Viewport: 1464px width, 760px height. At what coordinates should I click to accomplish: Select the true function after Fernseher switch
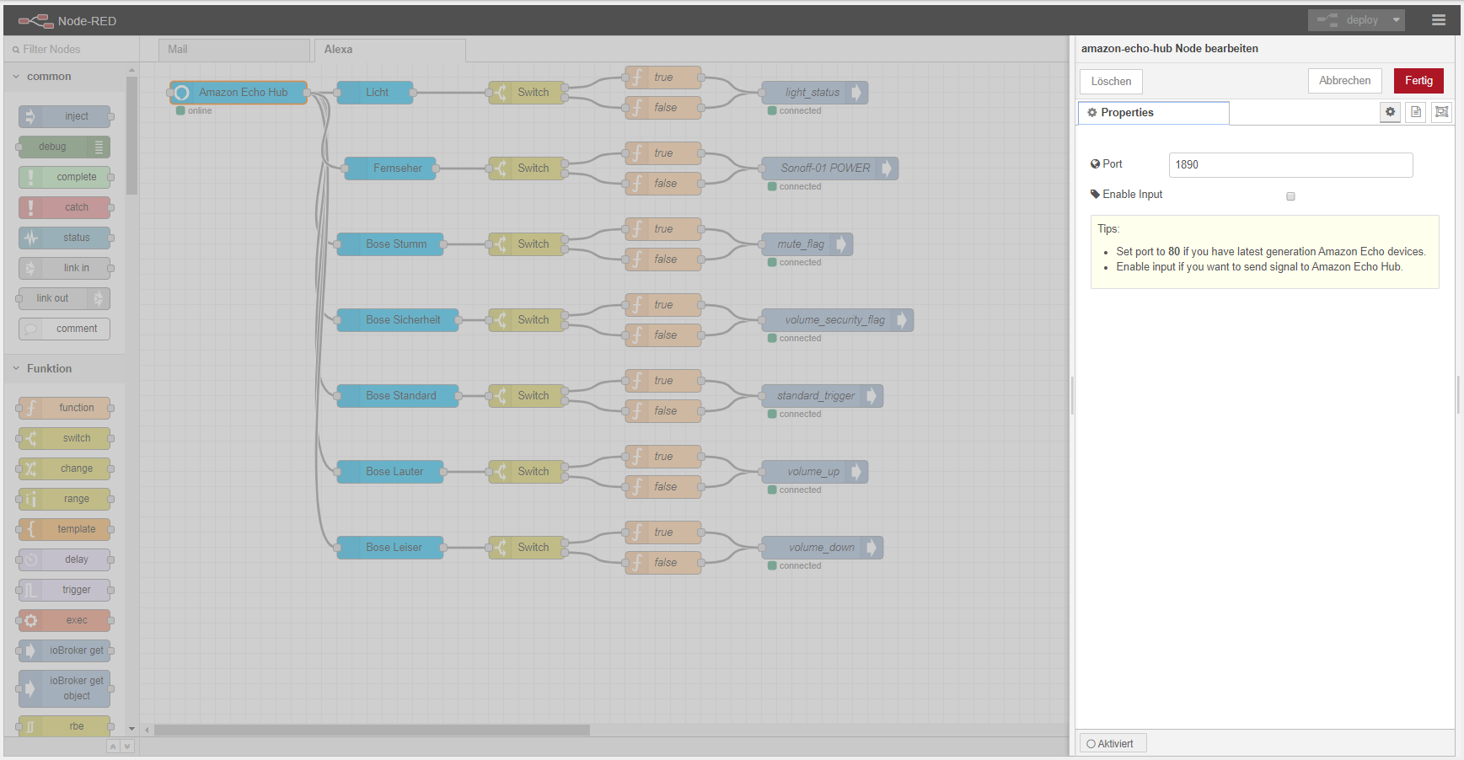pos(663,153)
